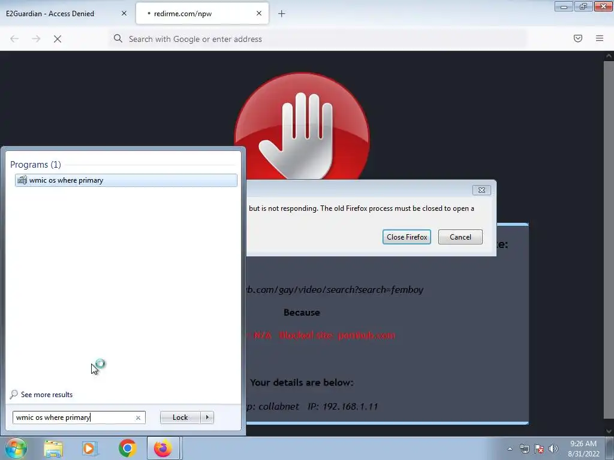
Task: Click the Lock button
Action: (180, 417)
